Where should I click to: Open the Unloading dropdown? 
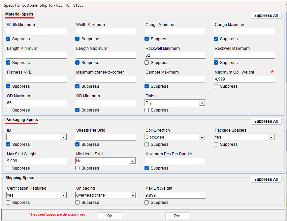click(x=133, y=195)
